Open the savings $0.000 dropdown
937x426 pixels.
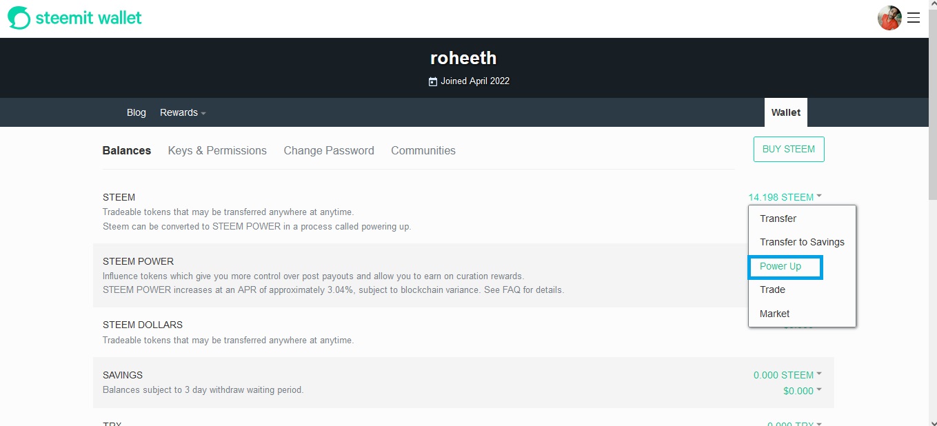coord(802,391)
